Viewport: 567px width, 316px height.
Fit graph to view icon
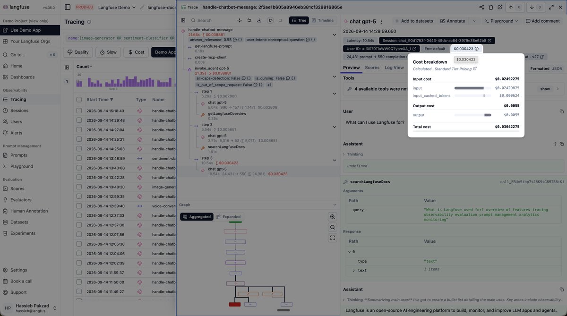point(333,238)
